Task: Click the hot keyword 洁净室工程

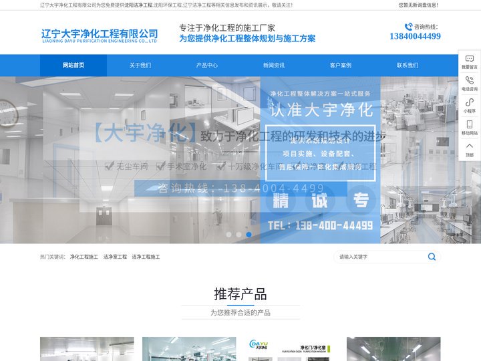Action: pyautogui.click(x=115, y=257)
